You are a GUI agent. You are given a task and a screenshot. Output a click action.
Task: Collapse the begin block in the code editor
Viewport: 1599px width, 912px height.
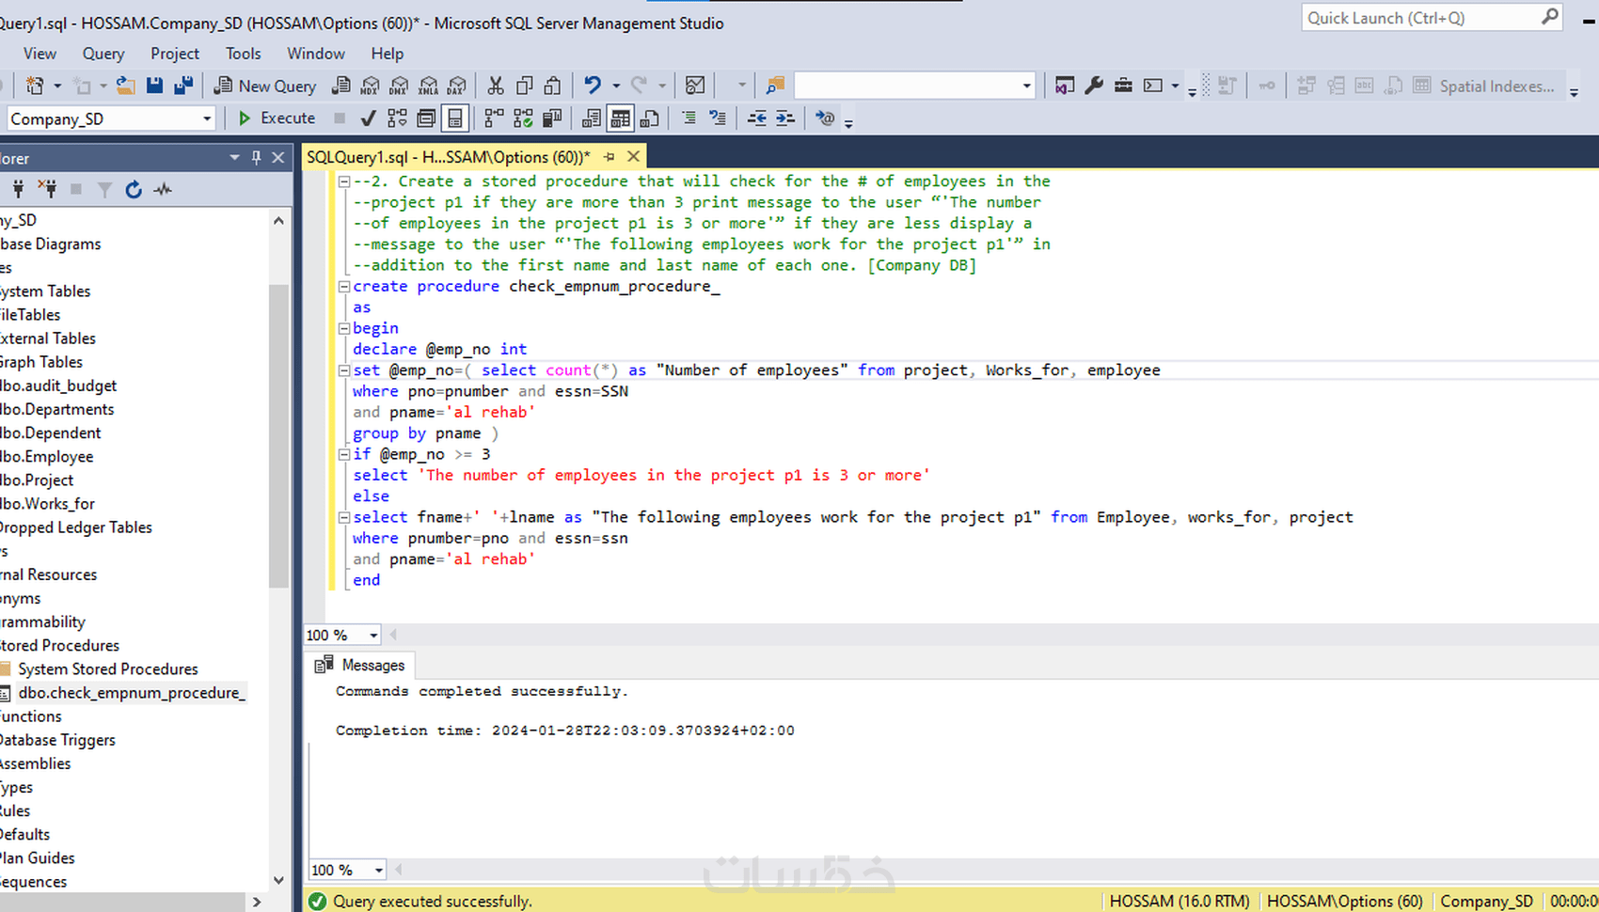(x=344, y=327)
